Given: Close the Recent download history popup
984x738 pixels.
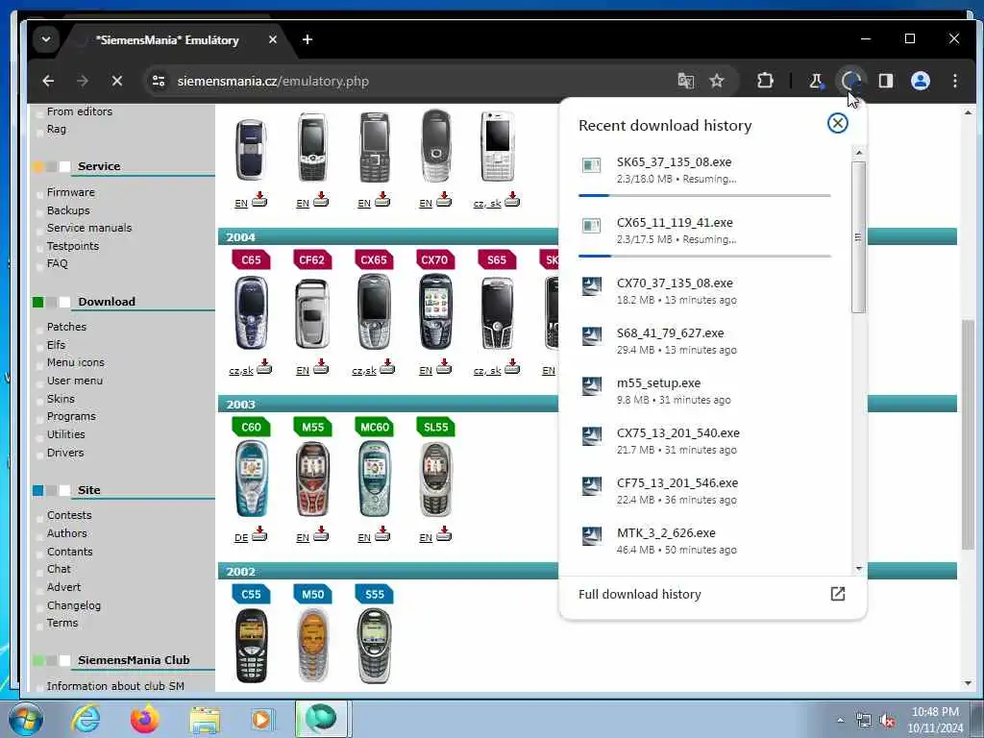Looking at the screenshot, I should point(837,123).
